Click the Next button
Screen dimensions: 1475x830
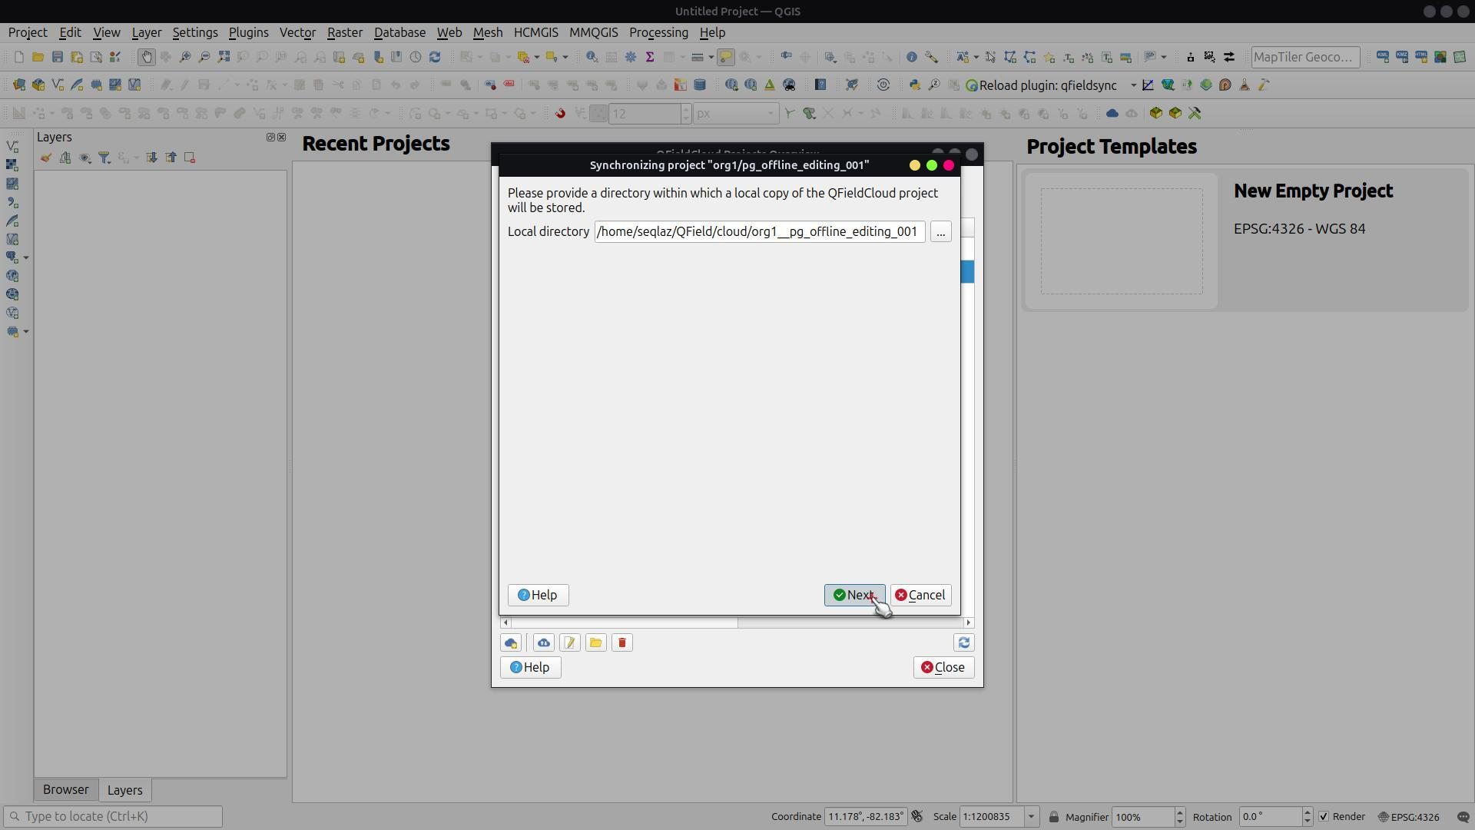click(x=854, y=595)
